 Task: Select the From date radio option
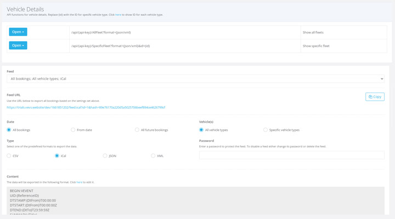[x=73, y=130]
